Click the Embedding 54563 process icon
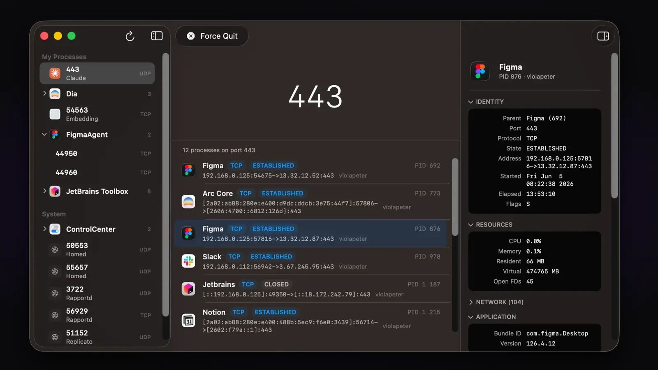Screen dimensions: 658x370 [55, 114]
